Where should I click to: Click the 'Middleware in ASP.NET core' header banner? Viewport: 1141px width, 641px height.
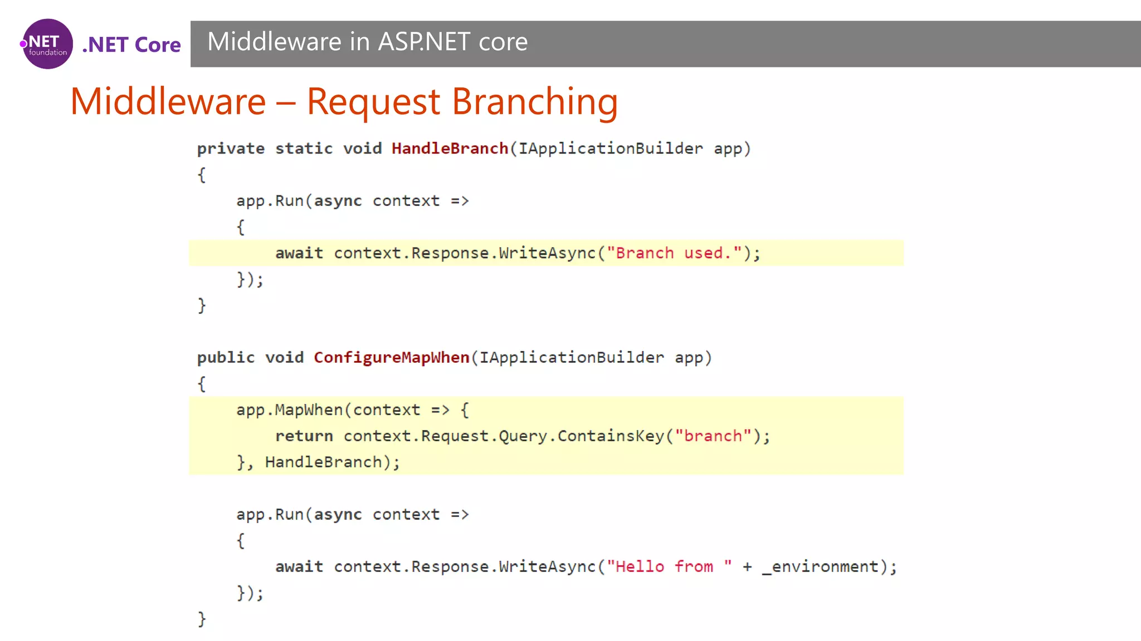[x=665, y=44]
